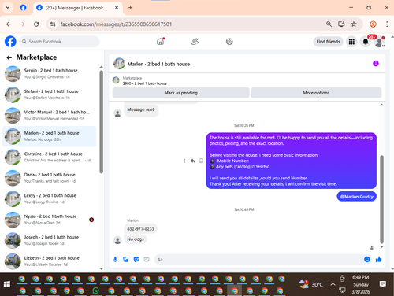Click the scroll-down arrow of conversation list

(x=101, y=268)
